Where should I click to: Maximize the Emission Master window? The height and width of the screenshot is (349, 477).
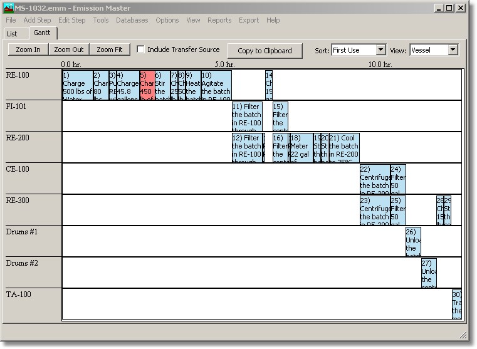[x=449, y=8]
